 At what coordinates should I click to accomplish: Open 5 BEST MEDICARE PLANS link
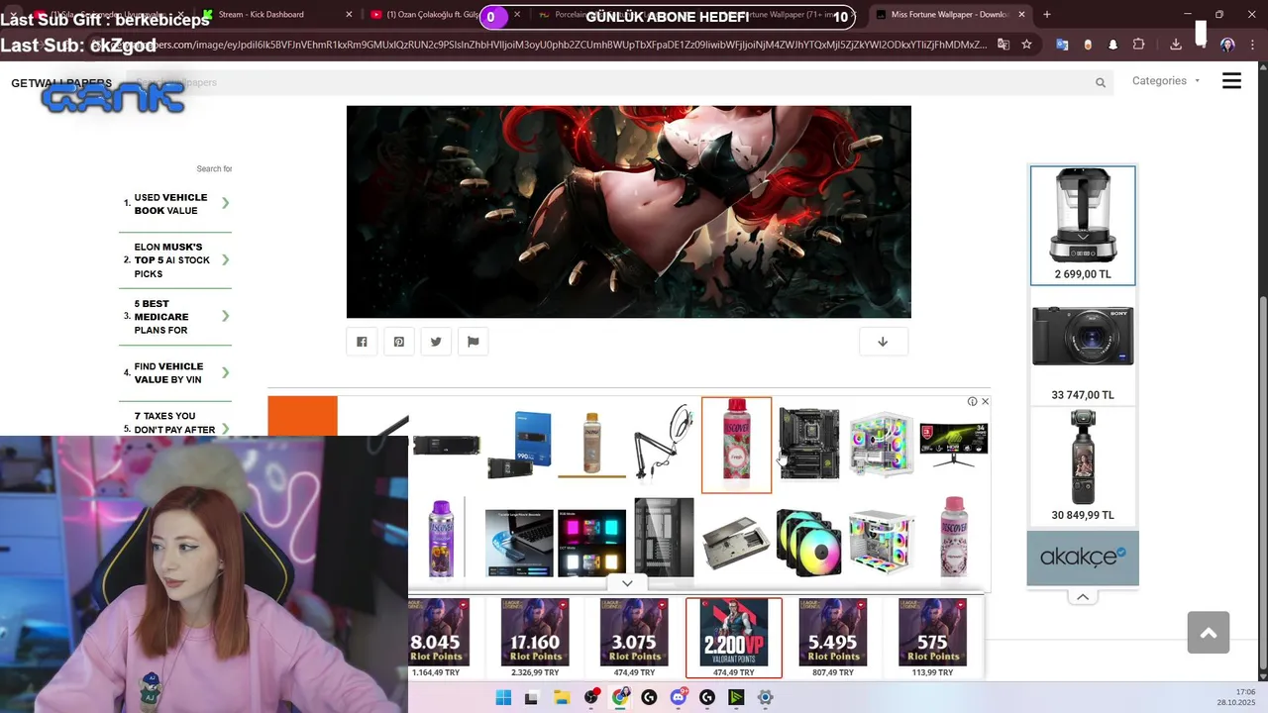coord(161,317)
